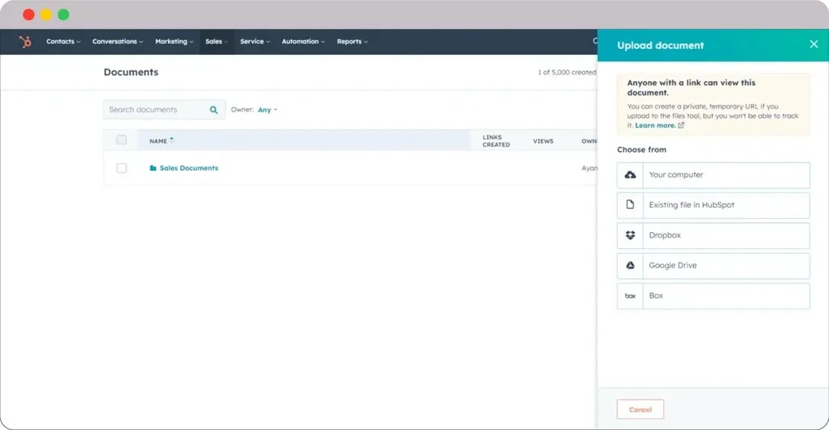This screenshot has width=829, height=430.
Task: Click the cloud upload icon for Your computer
Action: [x=630, y=175]
